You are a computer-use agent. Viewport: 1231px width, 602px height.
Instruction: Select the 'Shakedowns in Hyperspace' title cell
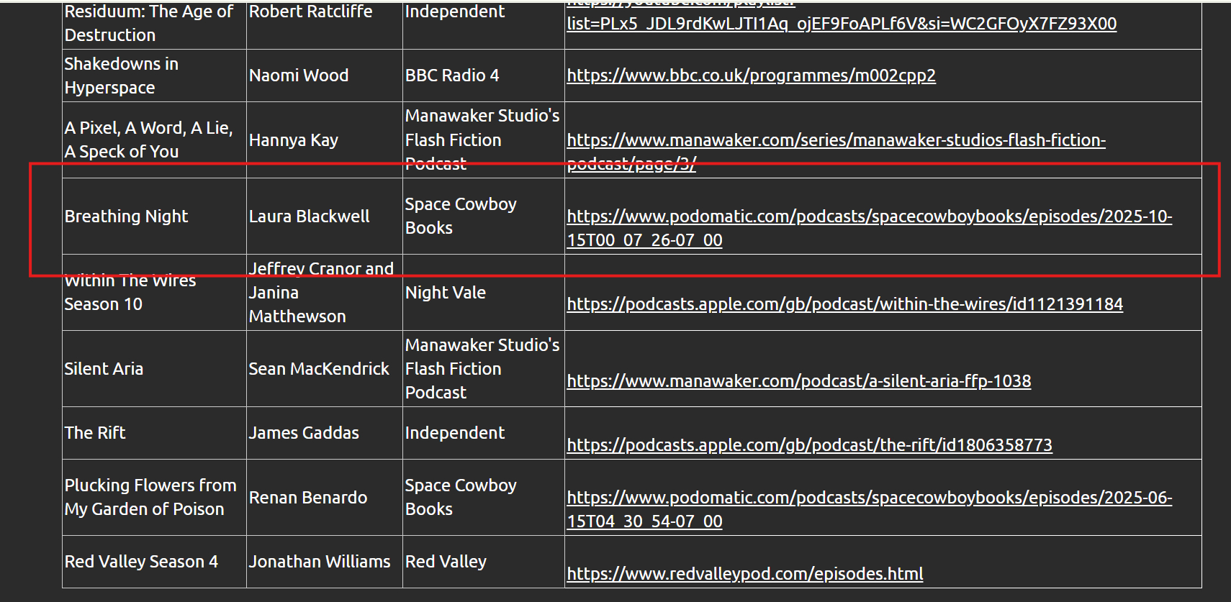[121, 76]
